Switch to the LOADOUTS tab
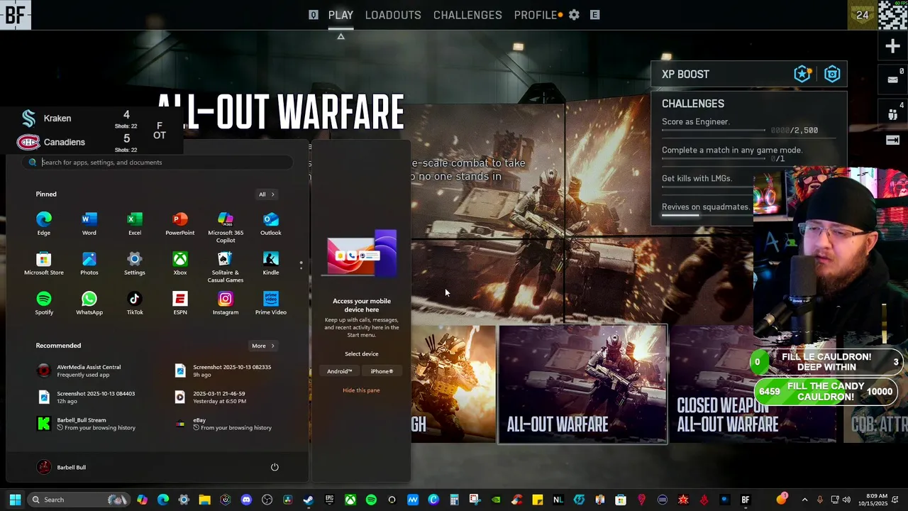The height and width of the screenshot is (511, 908). (393, 15)
